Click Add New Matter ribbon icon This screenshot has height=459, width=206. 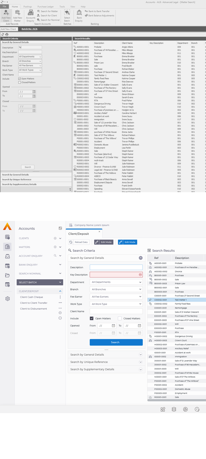click(17, 16)
